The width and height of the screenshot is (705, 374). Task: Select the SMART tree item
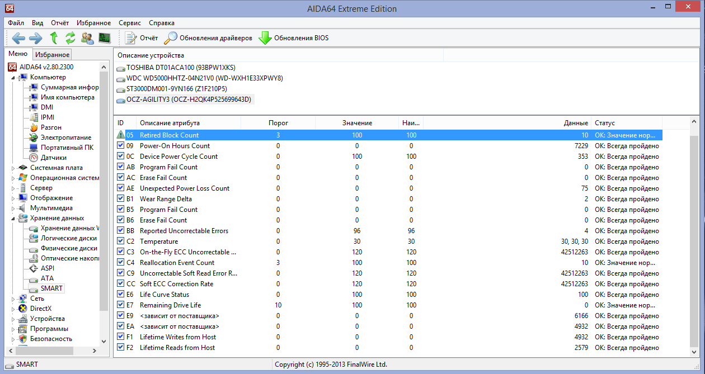pyautogui.click(x=46, y=288)
